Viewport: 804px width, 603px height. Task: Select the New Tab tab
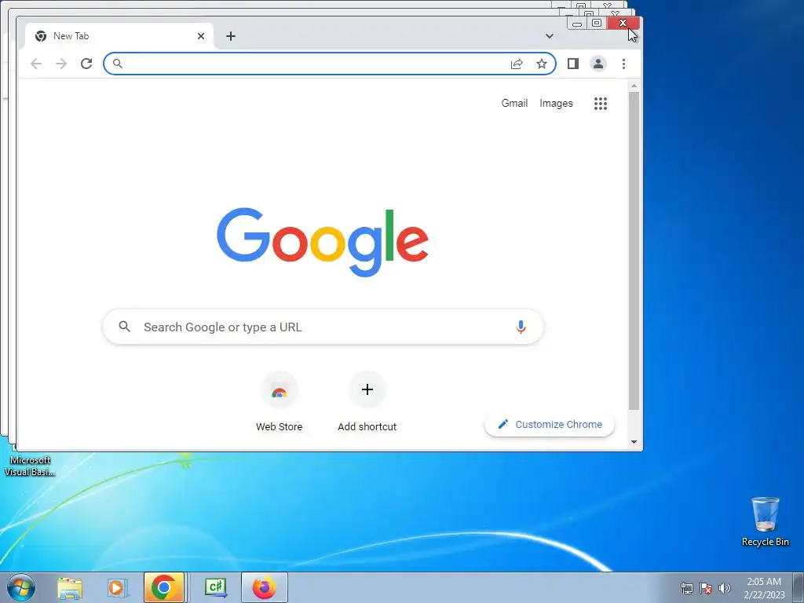pyautogui.click(x=119, y=36)
